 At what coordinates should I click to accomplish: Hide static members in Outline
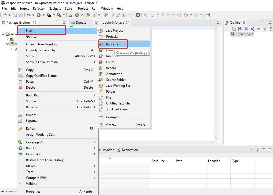tap(252, 29)
